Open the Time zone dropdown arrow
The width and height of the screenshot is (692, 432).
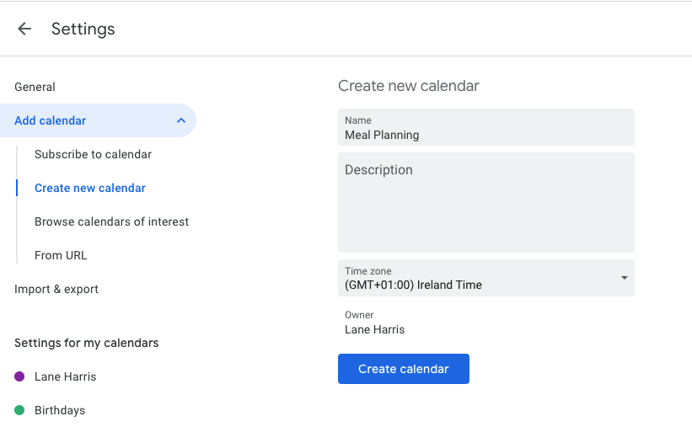pyautogui.click(x=624, y=278)
